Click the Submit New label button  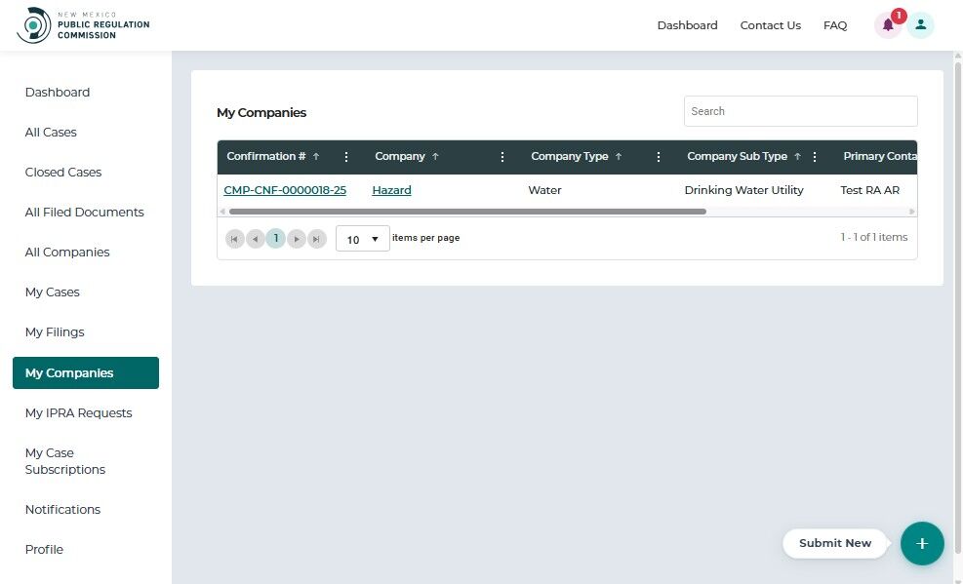click(x=834, y=543)
